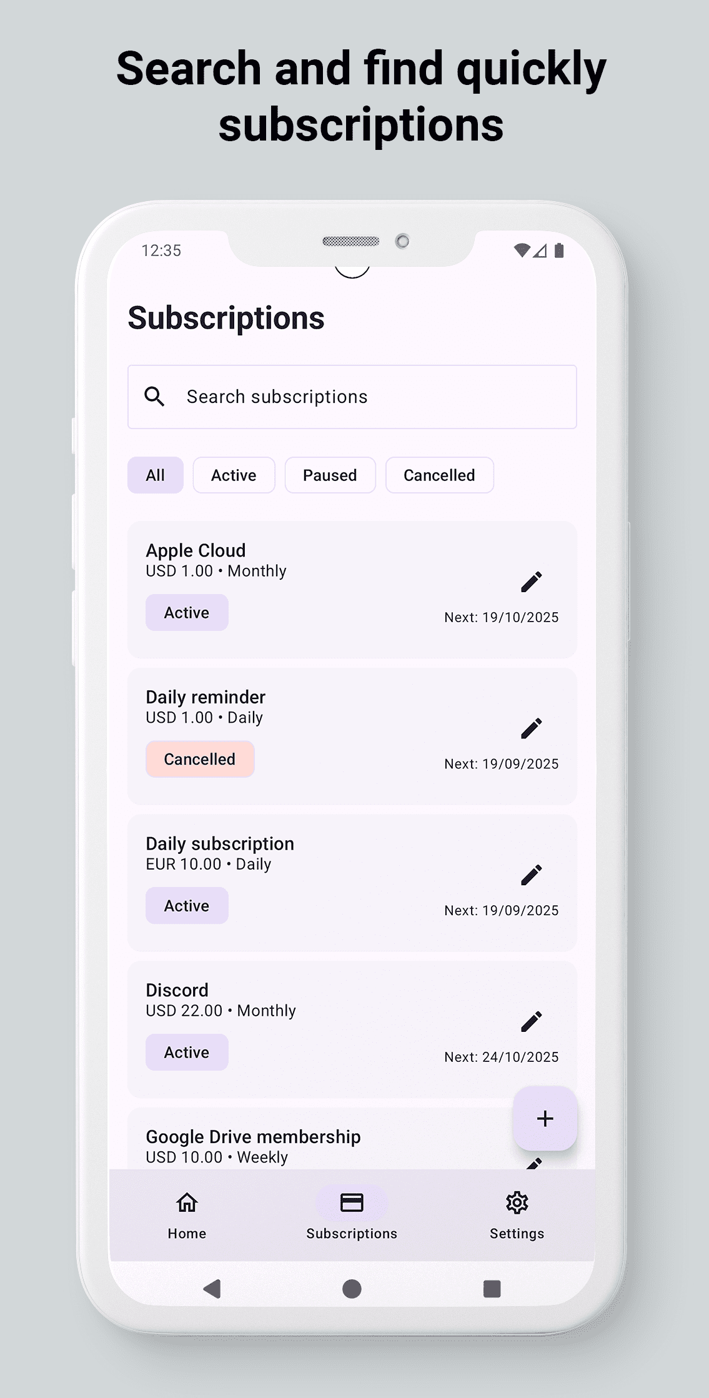Filter by Active subscriptions chip
Screen dimensions: 709x1398
(234, 475)
